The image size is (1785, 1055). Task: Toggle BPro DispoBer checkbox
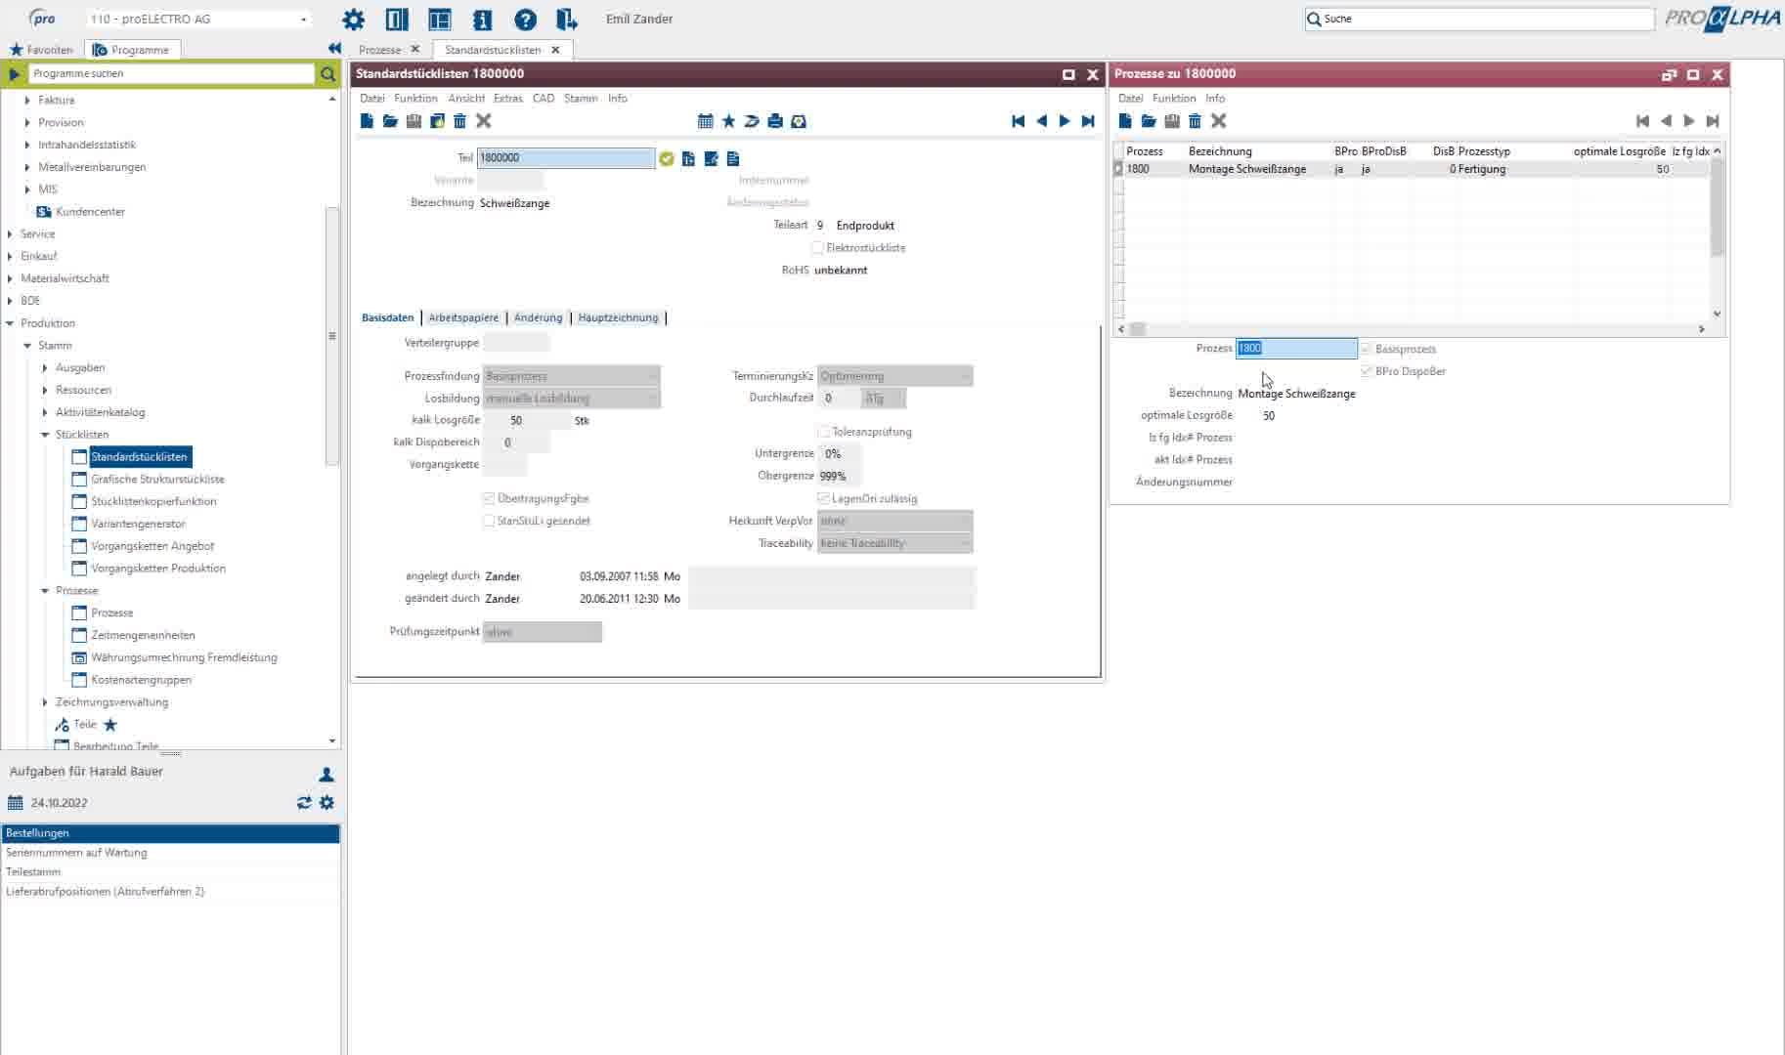(1367, 371)
